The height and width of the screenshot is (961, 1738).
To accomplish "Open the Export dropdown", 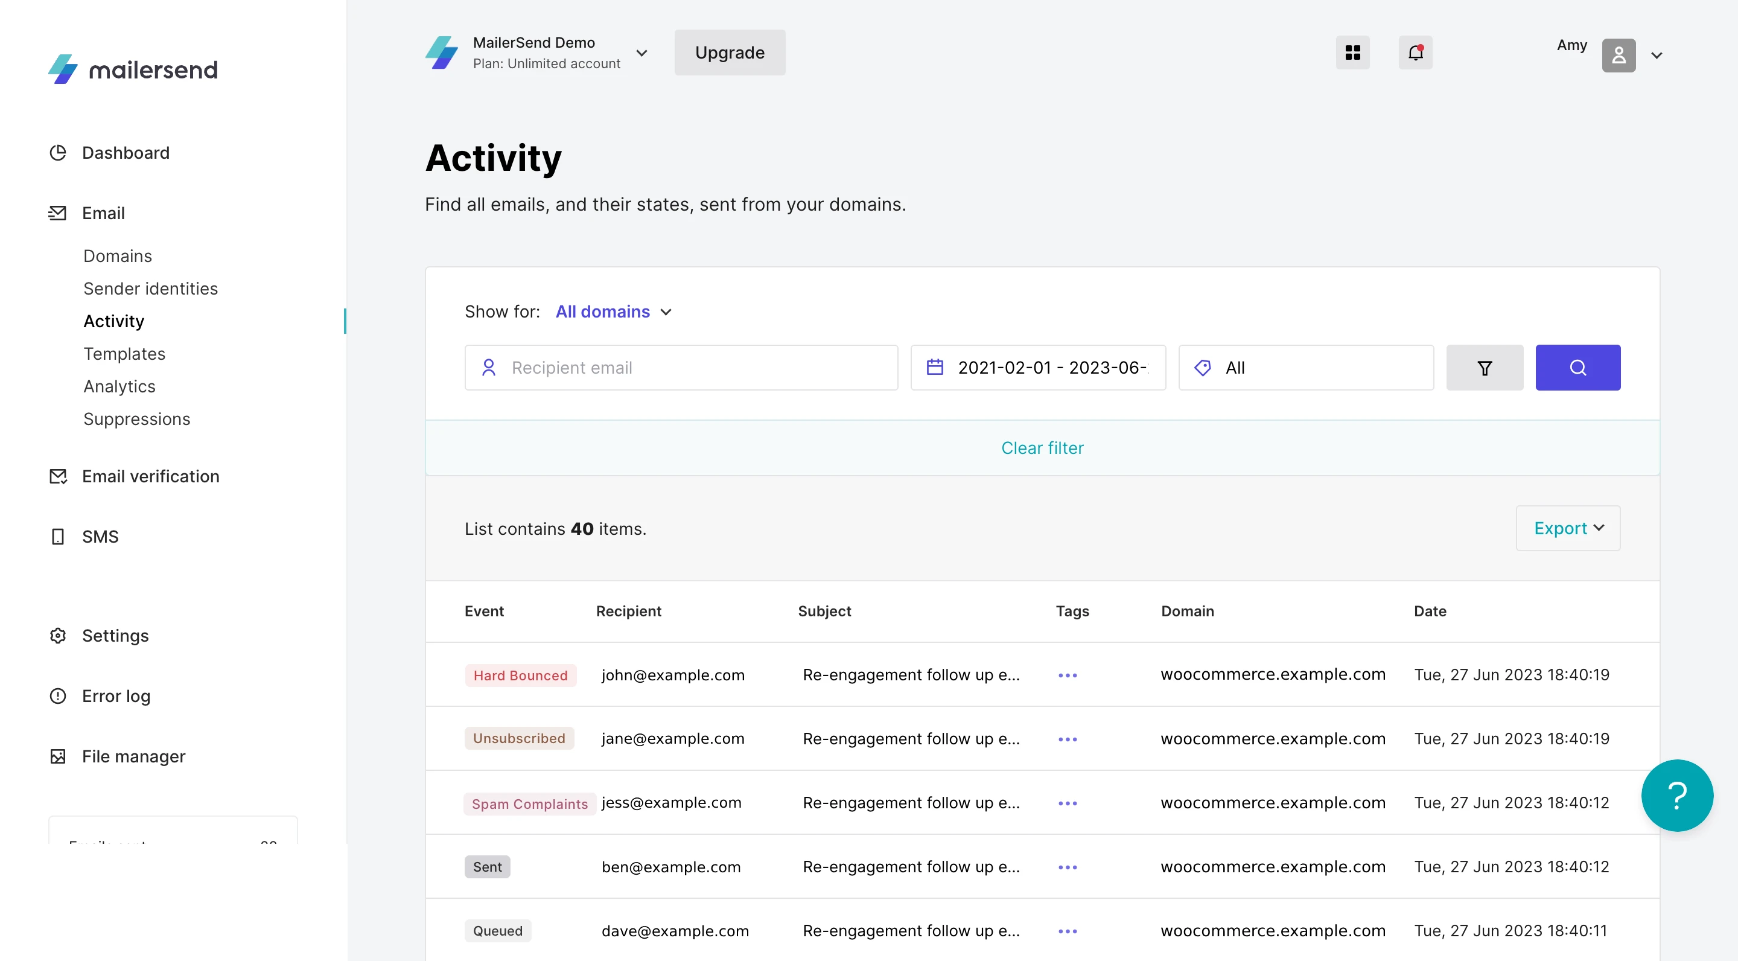I will [1567, 528].
